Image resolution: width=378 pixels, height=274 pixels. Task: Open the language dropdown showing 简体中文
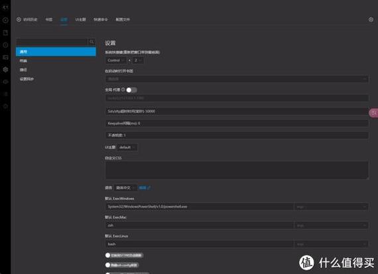pyautogui.click(x=125, y=188)
